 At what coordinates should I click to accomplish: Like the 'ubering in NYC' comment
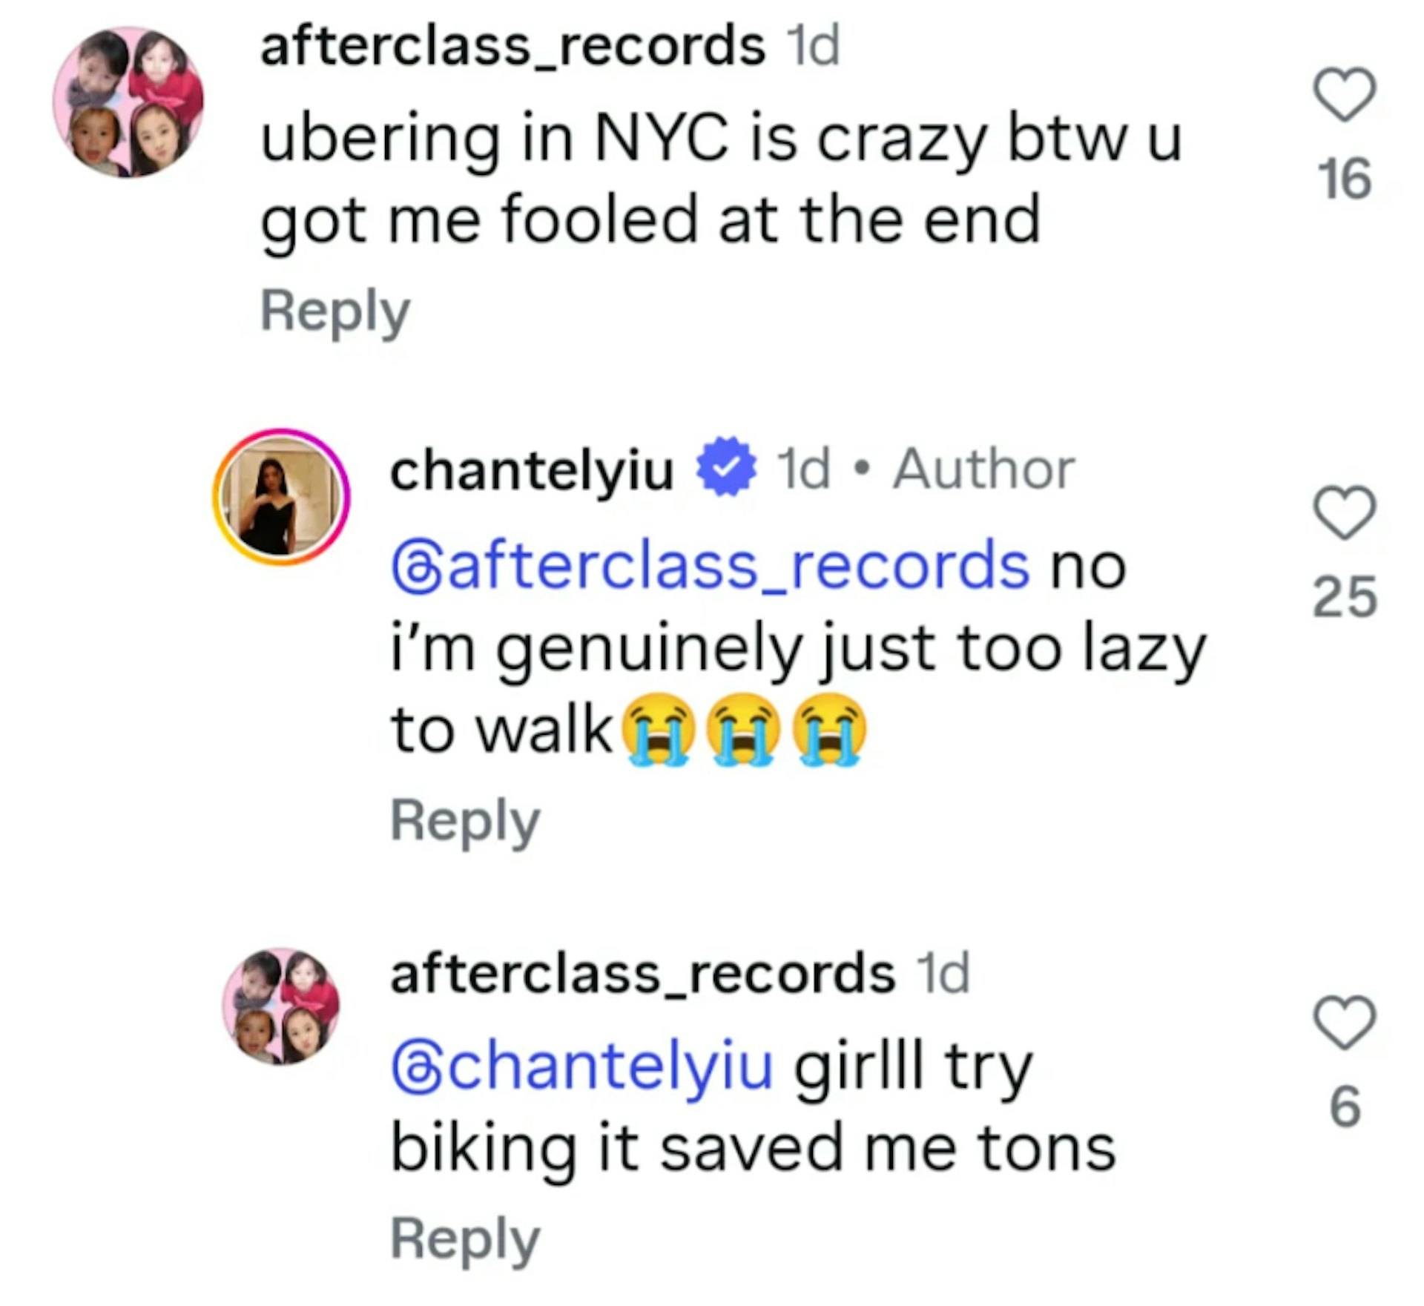pyautogui.click(x=1345, y=94)
